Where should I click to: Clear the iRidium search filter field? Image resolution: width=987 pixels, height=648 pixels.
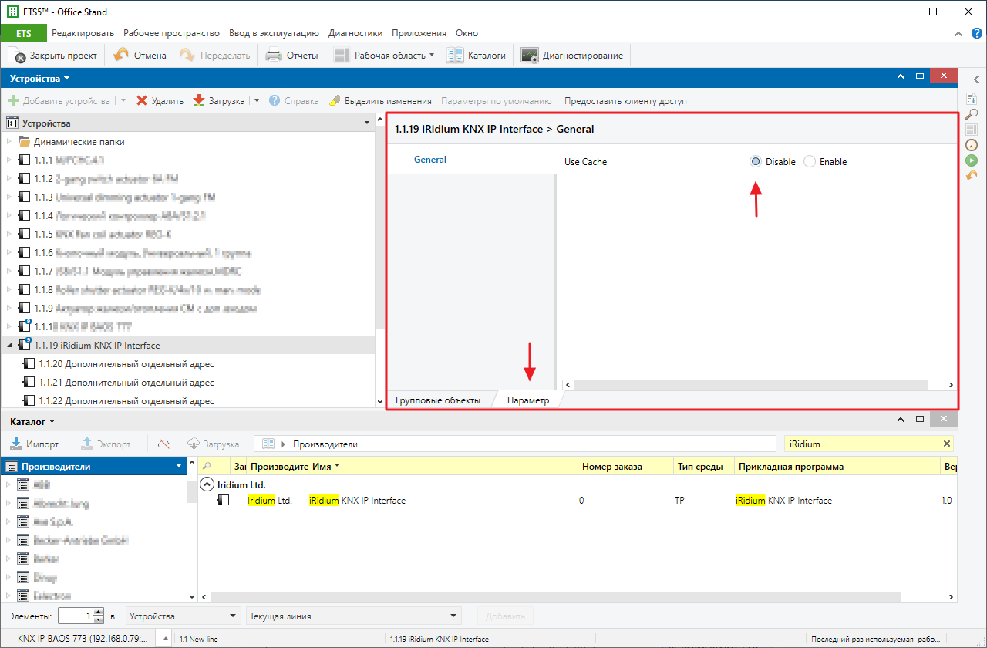947,445
